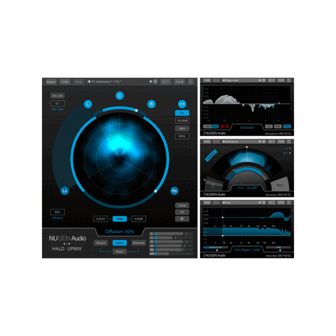Click Undo in Stereoplacer window

[x=207, y=80]
